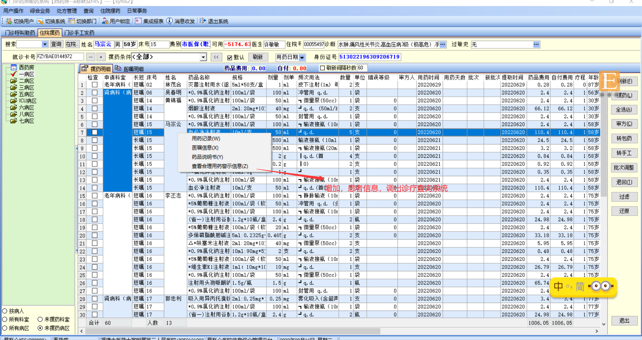
Task: Open the 三病区 folder icon
Action: click(x=14, y=87)
